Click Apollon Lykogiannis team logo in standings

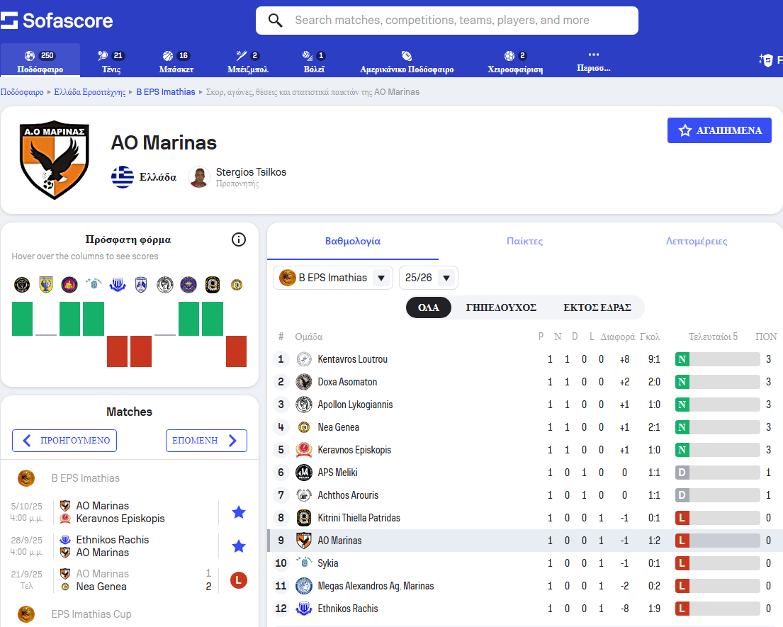303,405
